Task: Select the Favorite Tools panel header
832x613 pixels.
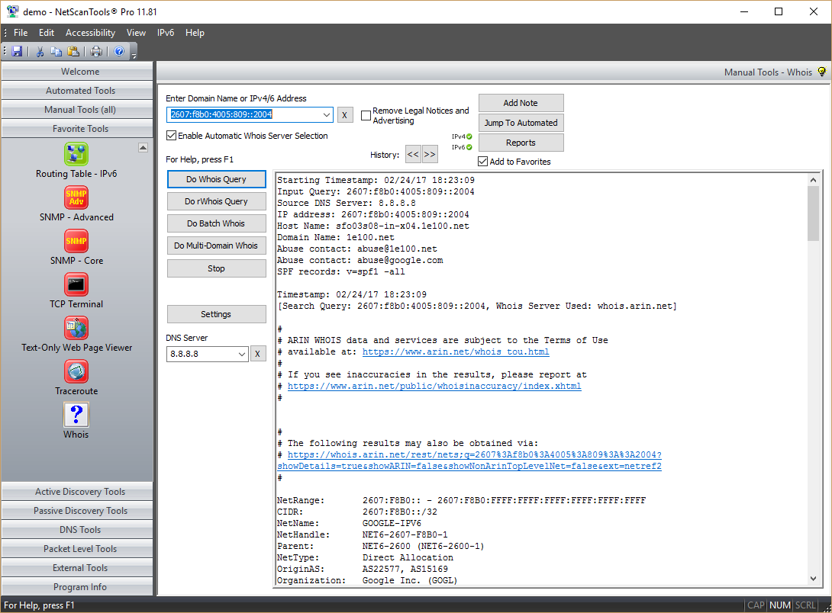Action: coord(77,129)
